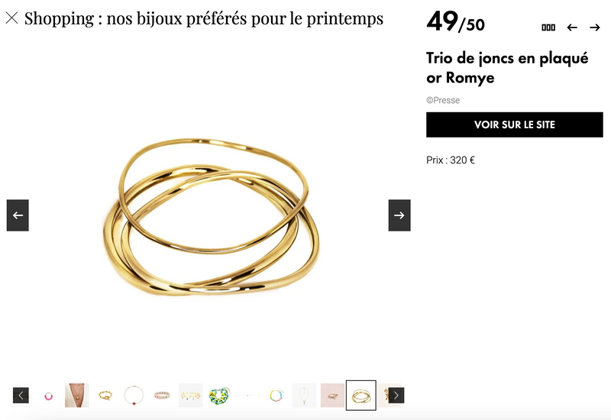The height and width of the screenshot is (420, 611).
Task: Select the ring on pink background thumbnail
Action: click(333, 396)
